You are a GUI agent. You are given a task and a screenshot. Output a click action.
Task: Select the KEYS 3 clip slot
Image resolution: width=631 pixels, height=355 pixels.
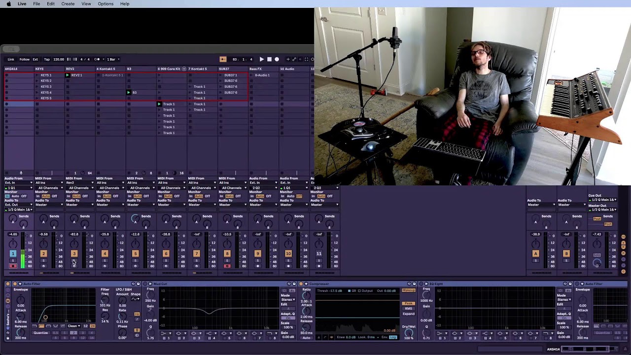click(x=49, y=86)
